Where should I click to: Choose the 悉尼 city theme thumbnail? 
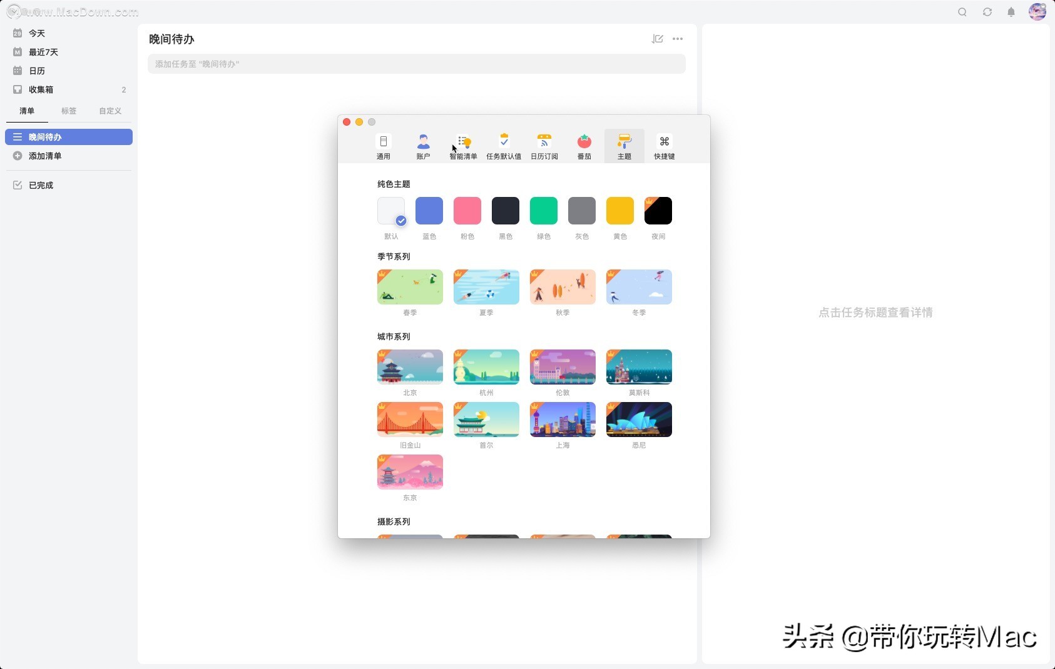[x=639, y=420]
